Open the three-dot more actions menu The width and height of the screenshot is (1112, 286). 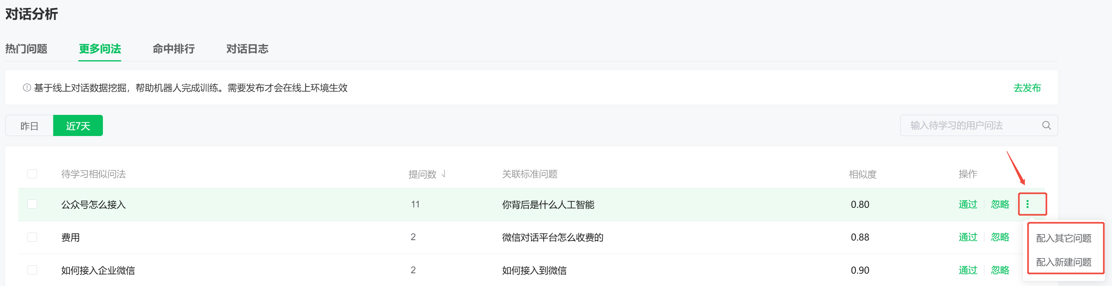point(1027,204)
